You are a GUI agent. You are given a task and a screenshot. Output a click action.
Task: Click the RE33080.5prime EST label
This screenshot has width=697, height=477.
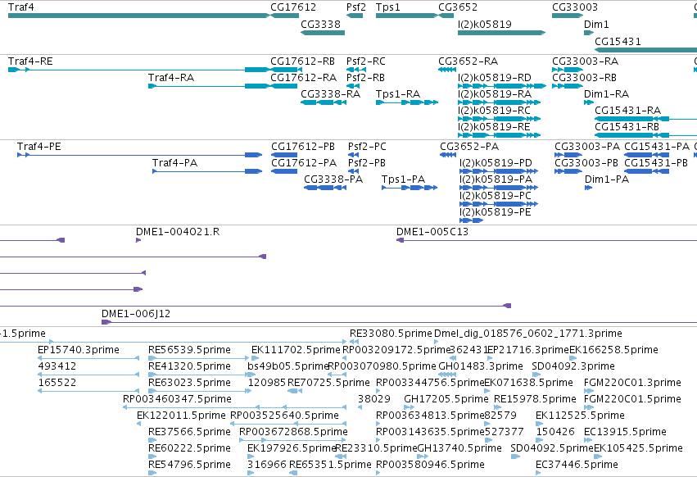pos(391,334)
